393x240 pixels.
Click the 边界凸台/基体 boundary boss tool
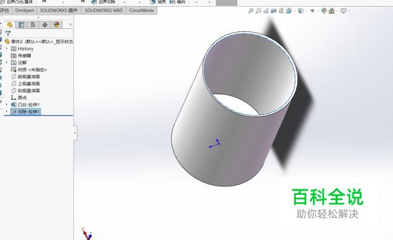(x=17, y=2)
